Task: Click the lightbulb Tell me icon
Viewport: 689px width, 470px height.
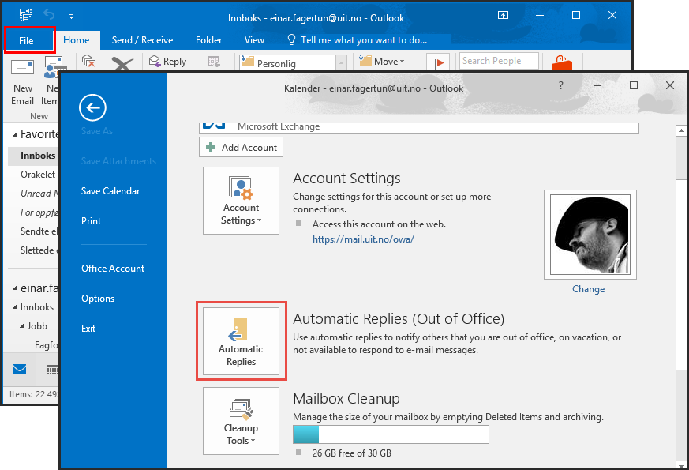Action: (290, 39)
